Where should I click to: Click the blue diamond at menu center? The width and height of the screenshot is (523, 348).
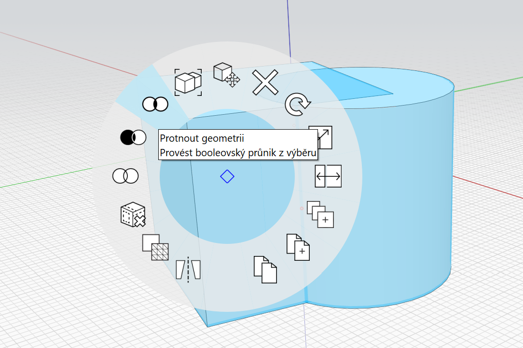227,176
